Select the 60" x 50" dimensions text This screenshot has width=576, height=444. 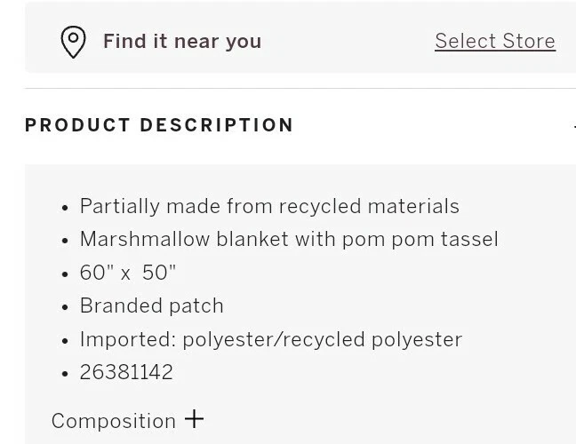click(128, 273)
